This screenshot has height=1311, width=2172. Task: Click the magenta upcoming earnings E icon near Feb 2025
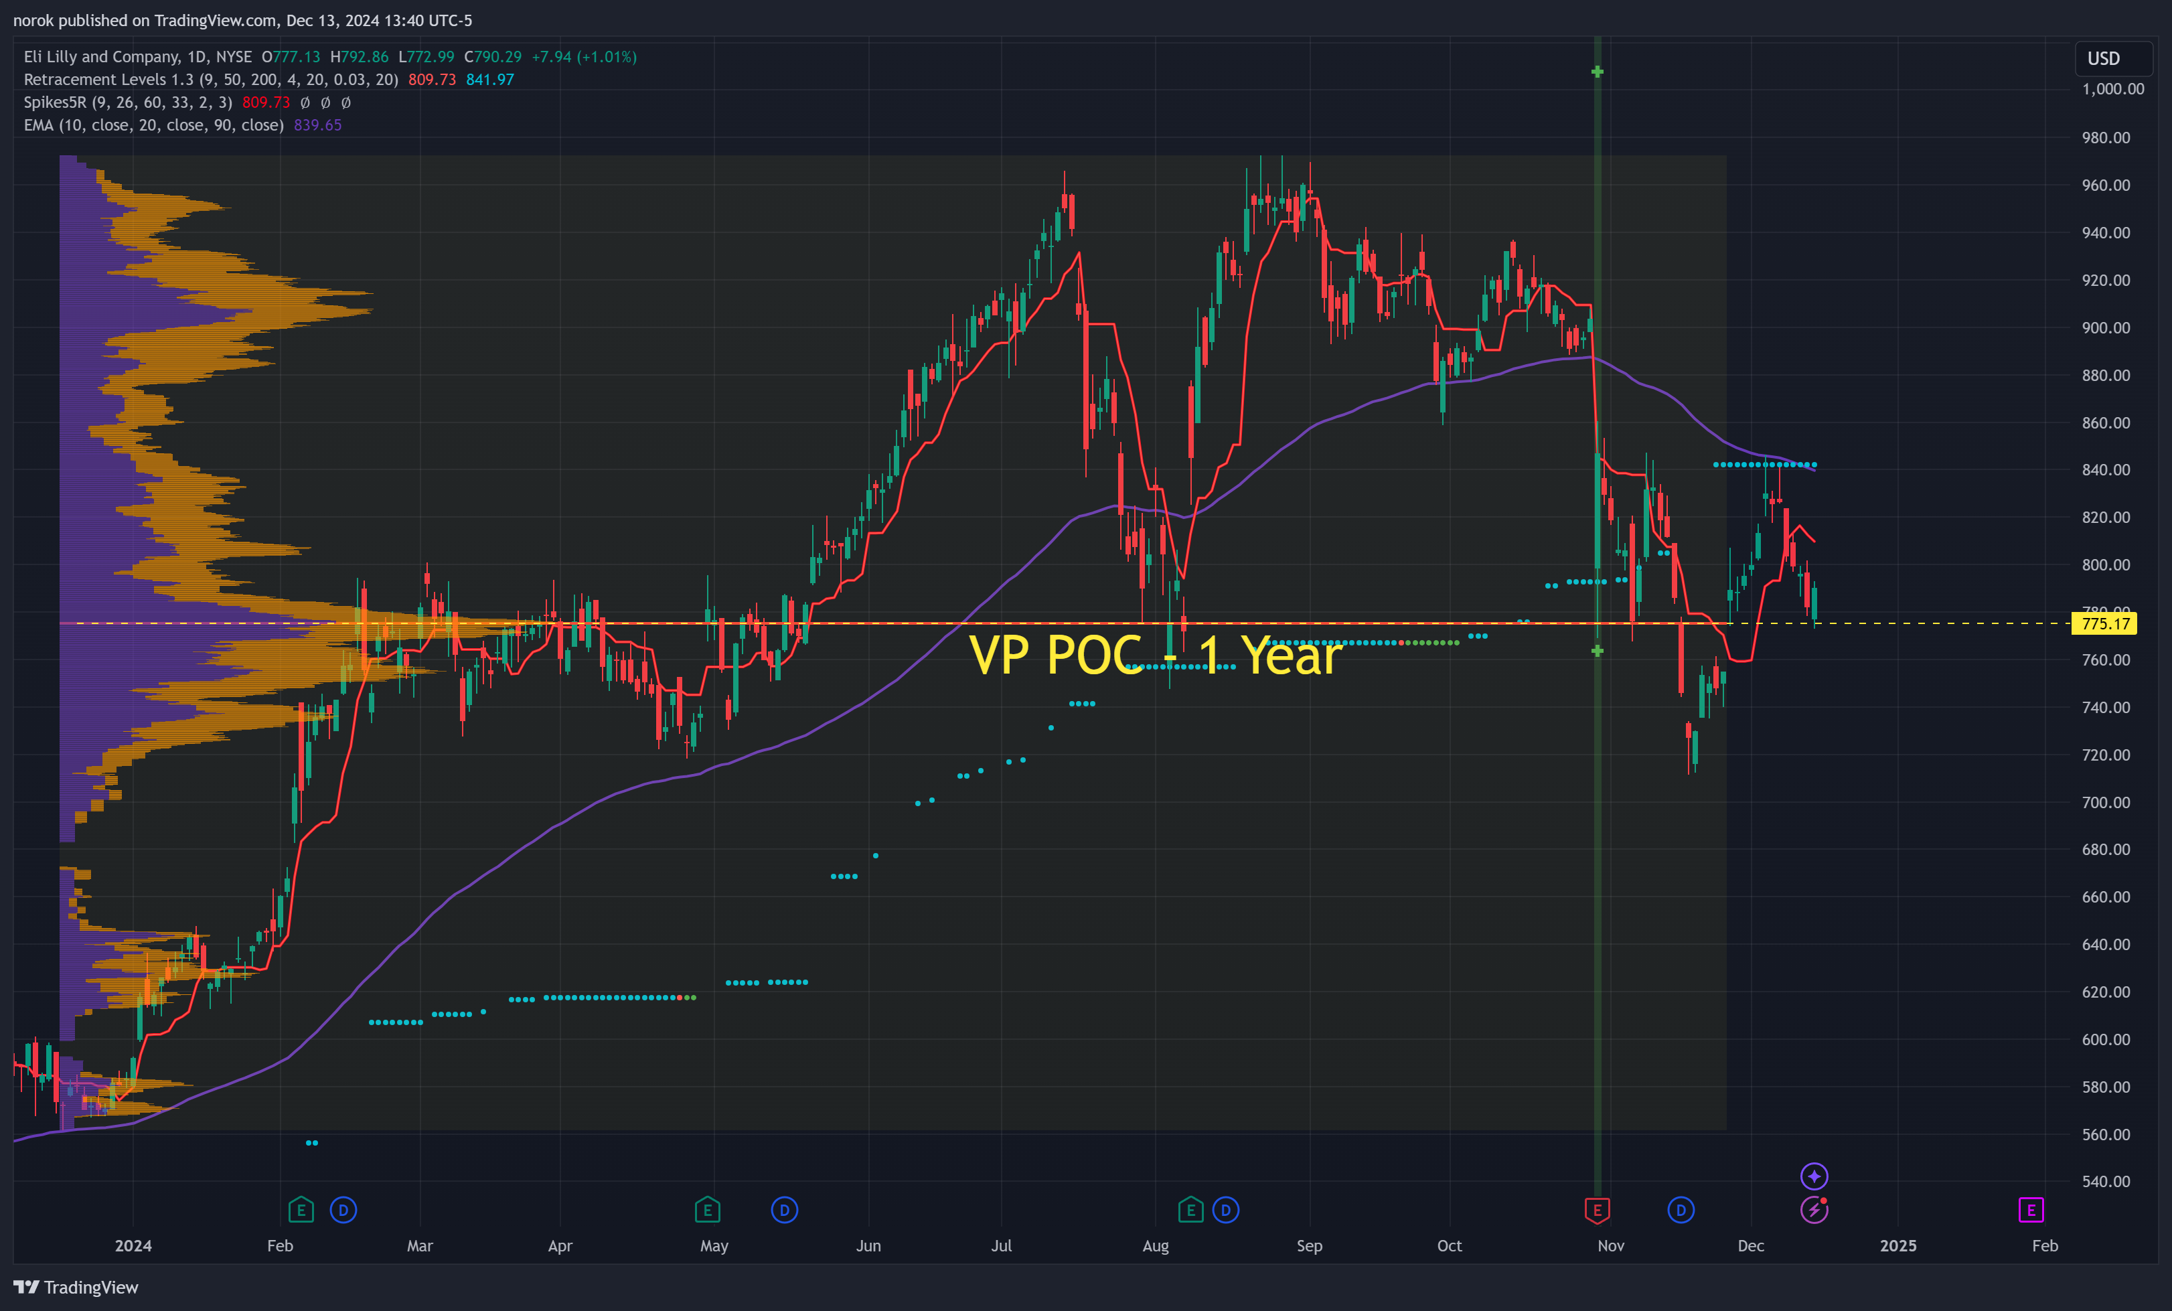2030,1210
